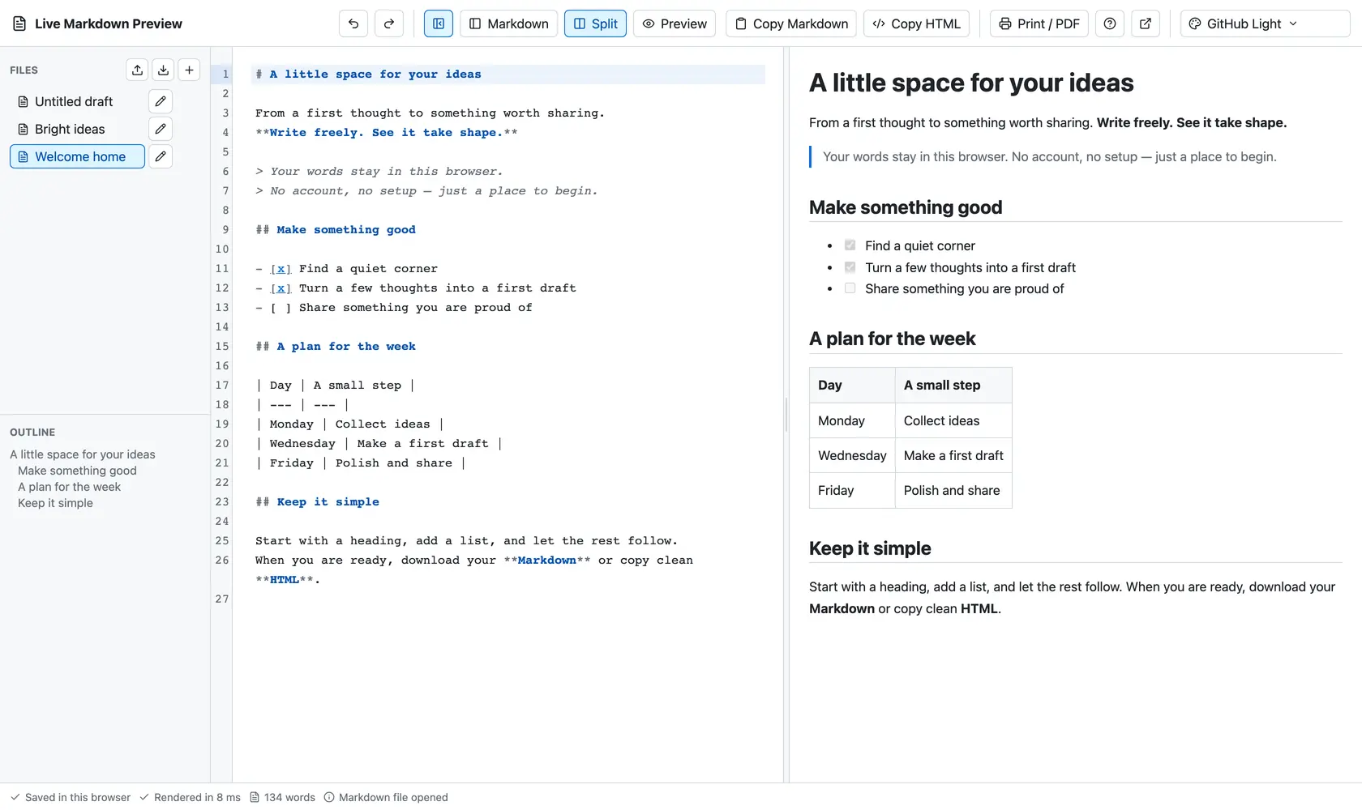Toggle the sidebar panel icon
Image resolution: width=1362 pixels, height=810 pixels.
pos(439,23)
